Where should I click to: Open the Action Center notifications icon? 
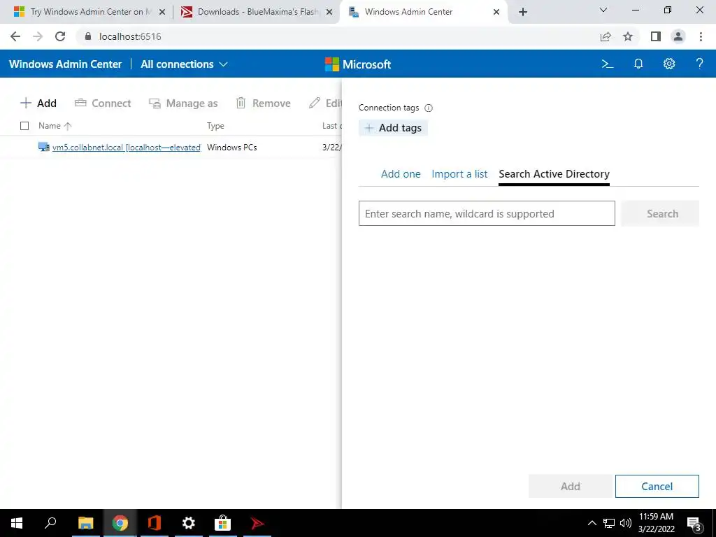click(x=694, y=524)
